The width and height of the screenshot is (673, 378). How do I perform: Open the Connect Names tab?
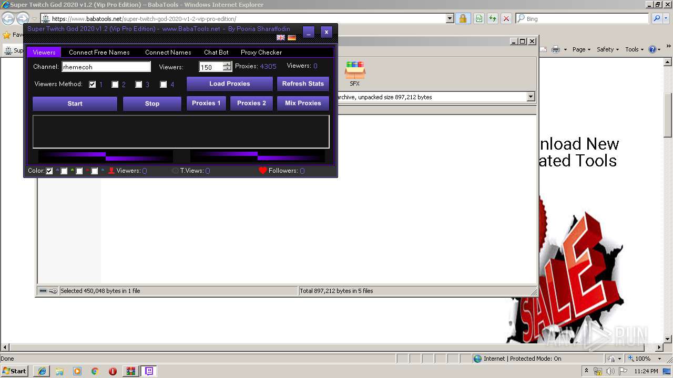point(168,52)
